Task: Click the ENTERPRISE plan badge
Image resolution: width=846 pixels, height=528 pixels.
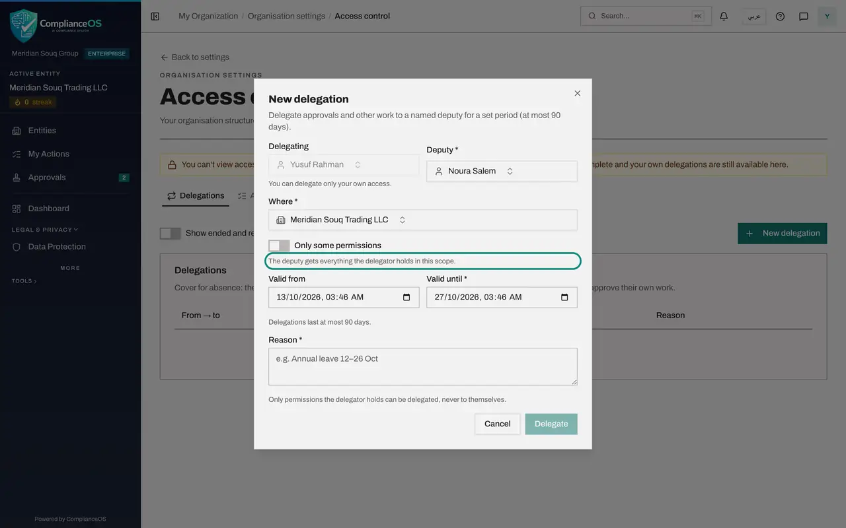Action: click(107, 54)
